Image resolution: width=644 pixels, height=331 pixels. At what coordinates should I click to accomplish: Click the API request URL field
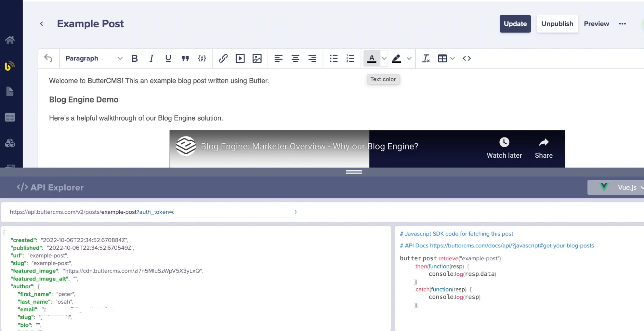tap(322, 212)
